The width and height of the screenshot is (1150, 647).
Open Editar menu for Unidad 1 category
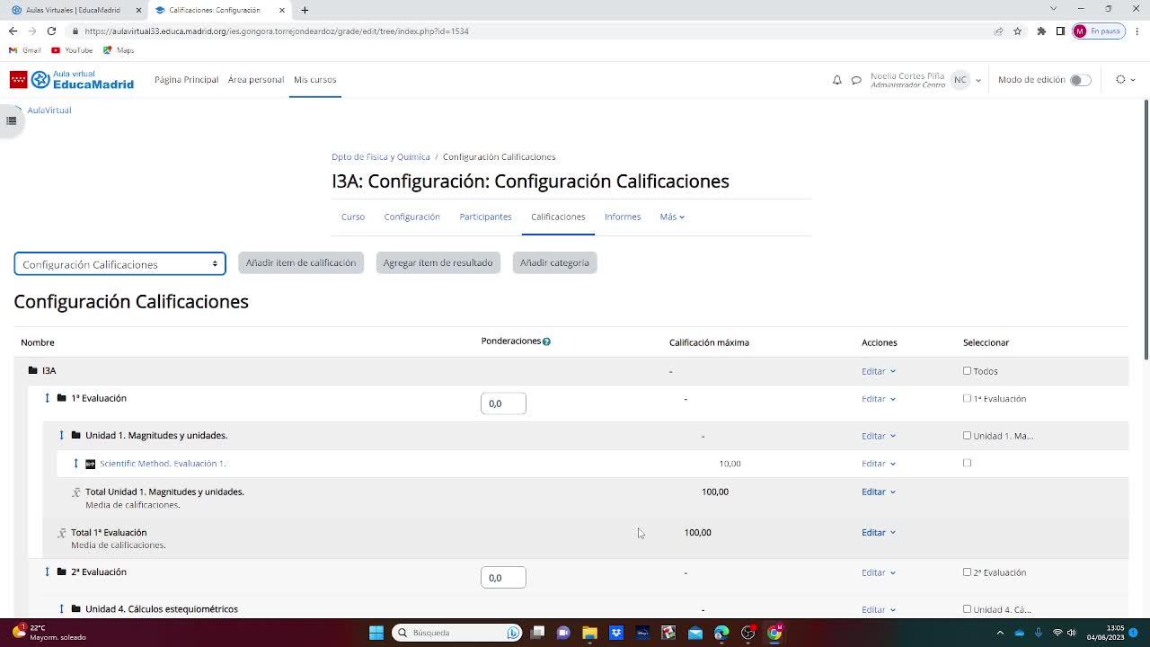(879, 436)
